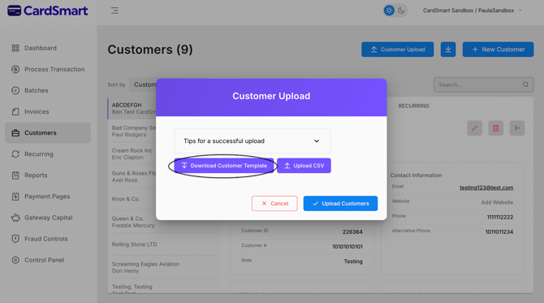This screenshot has width=544, height=303.
Task: Click Customer # value 10101010101
Action: point(348,246)
